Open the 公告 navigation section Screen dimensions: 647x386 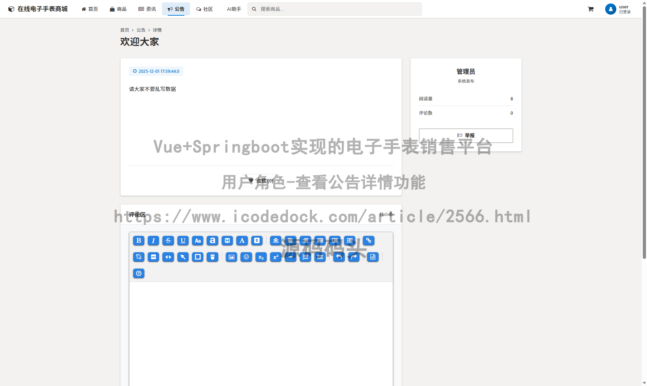[x=176, y=9]
